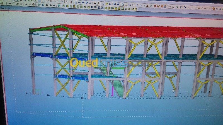This screenshot has height=125, width=223.
Task: Activate the View 4 - 3D window title
Action: 5,9
